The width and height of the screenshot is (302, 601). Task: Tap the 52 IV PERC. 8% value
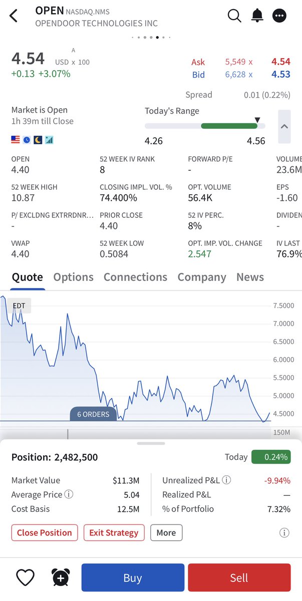point(195,226)
